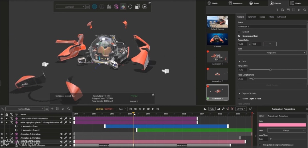Open the Advanced sub-tab
The width and height of the screenshot is (308, 148).
(281, 17)
